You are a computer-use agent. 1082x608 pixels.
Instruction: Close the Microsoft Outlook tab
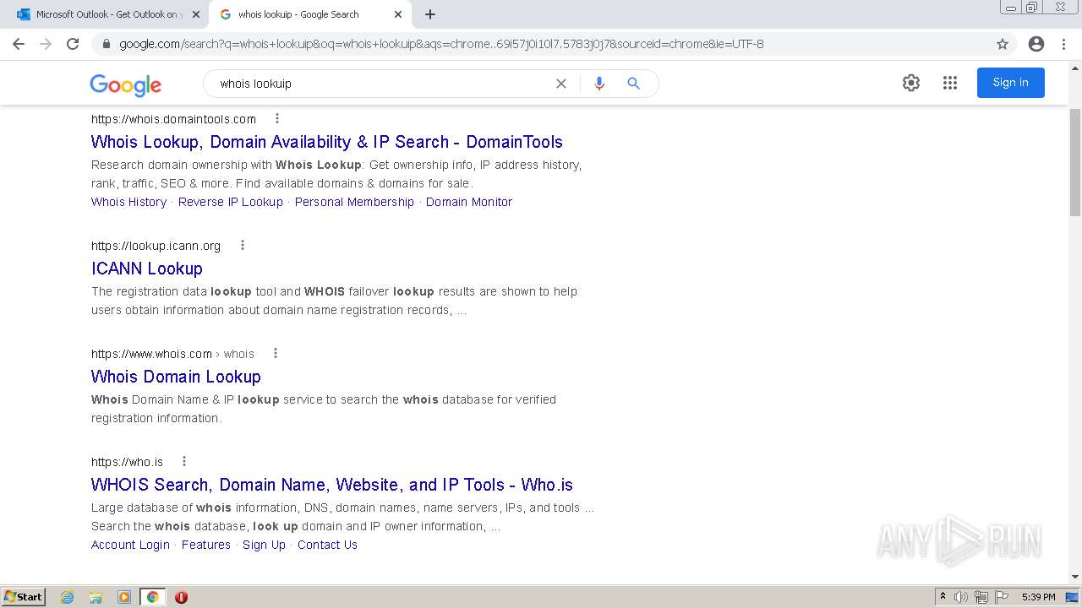(x=196, y=14)
